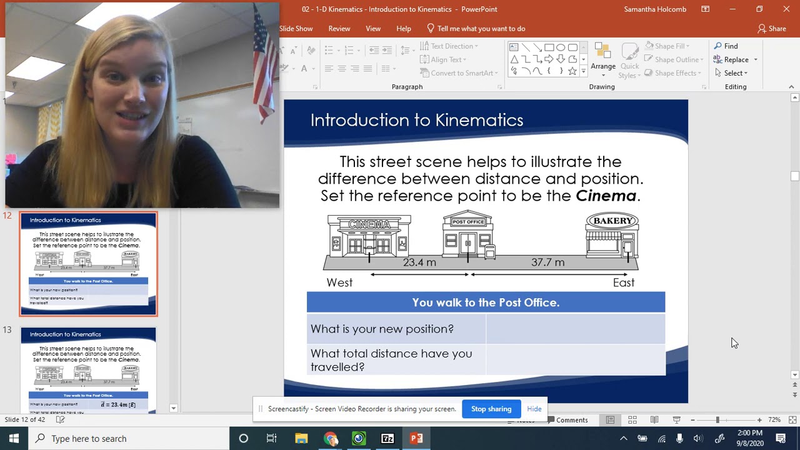800x450 pixels.
Task: Click the Fit slide to window icon
Action: click(792, 420)
